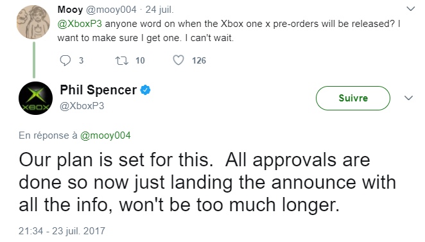Click the 126 likes count
This screenshot has width=425, height=242.
199,60
